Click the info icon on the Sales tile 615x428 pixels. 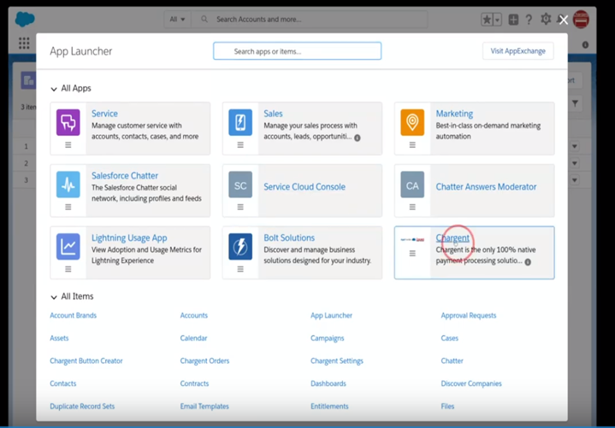click(358, 138)
